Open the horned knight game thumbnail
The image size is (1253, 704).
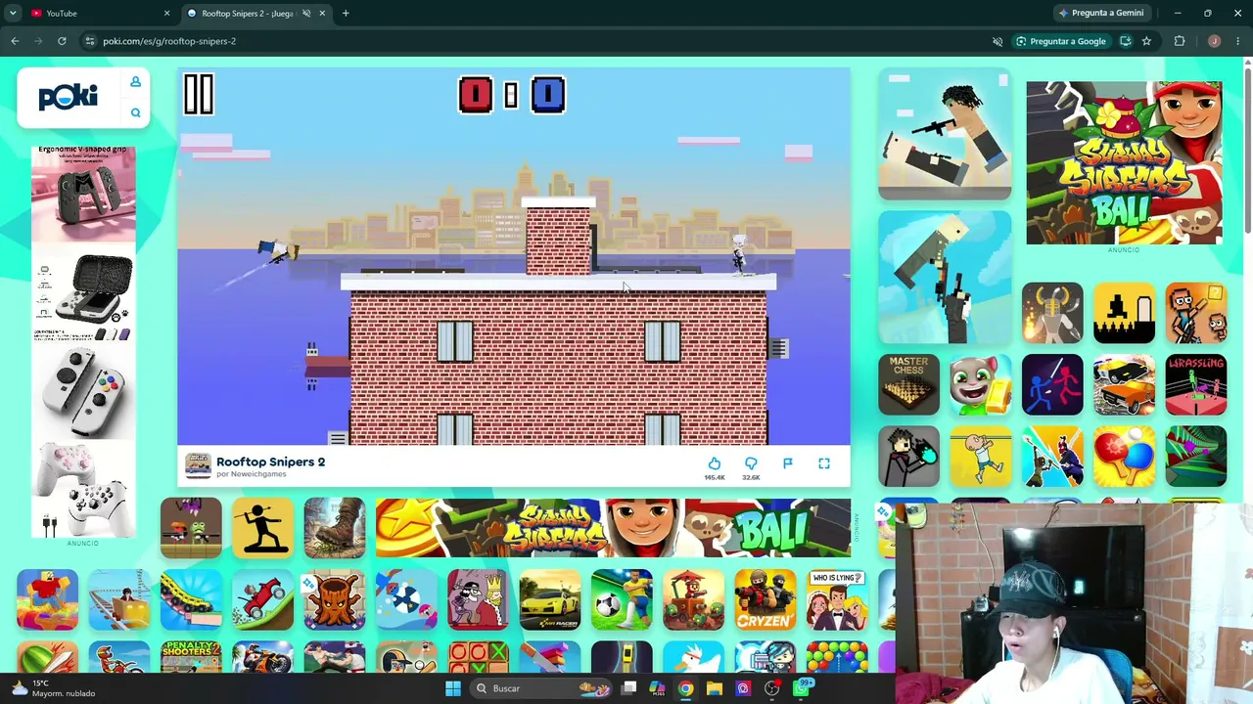(1052, 313)
